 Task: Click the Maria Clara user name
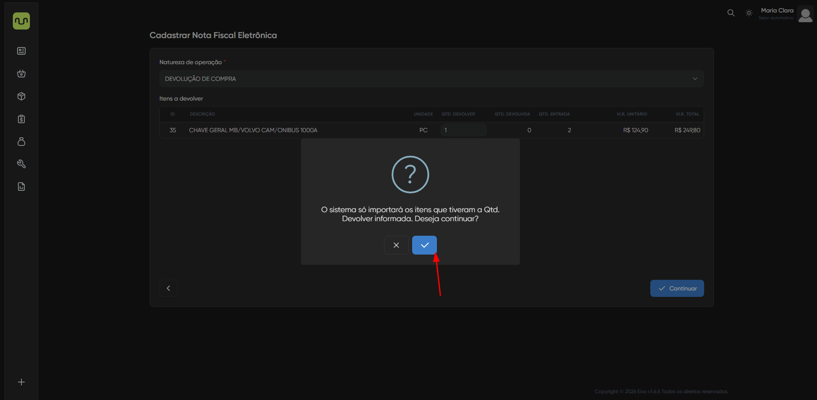pyautogui.click(x=777, y=10)
